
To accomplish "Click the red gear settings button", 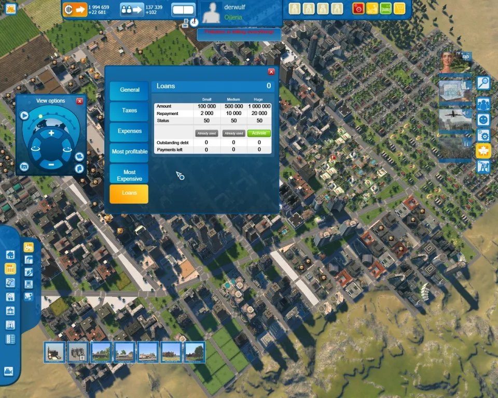I will (x=358, y=8).
